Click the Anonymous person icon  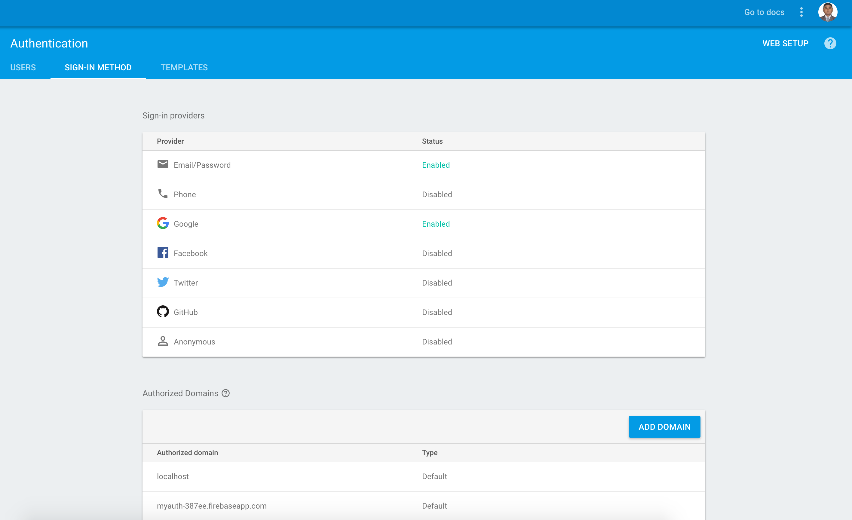point(163,341)
